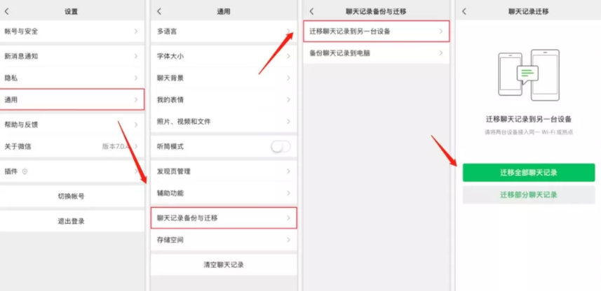Viewport: 601px width, 291px height.
Task: Select the 通用 menu entry
Action: tap(72, 100)
